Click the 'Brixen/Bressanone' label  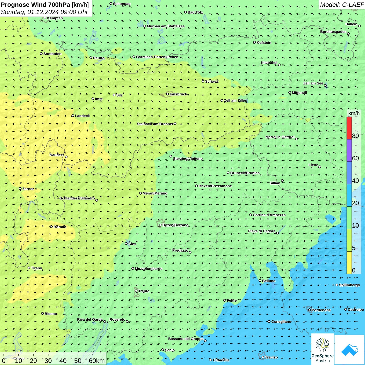(215, 186)
